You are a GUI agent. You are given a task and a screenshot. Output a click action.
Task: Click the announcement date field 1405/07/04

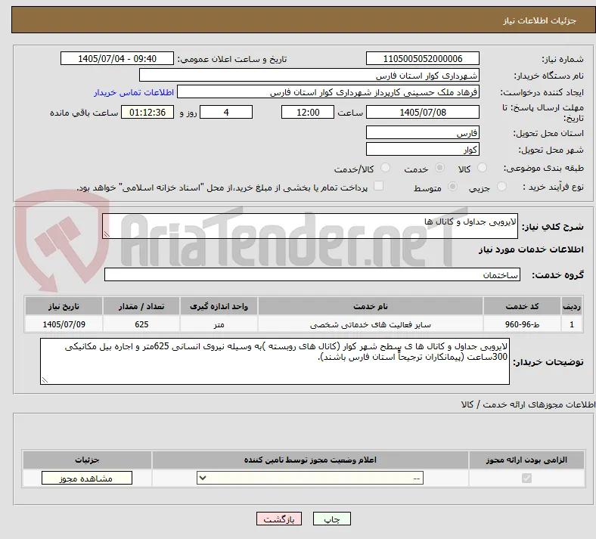tap(117, 58)
